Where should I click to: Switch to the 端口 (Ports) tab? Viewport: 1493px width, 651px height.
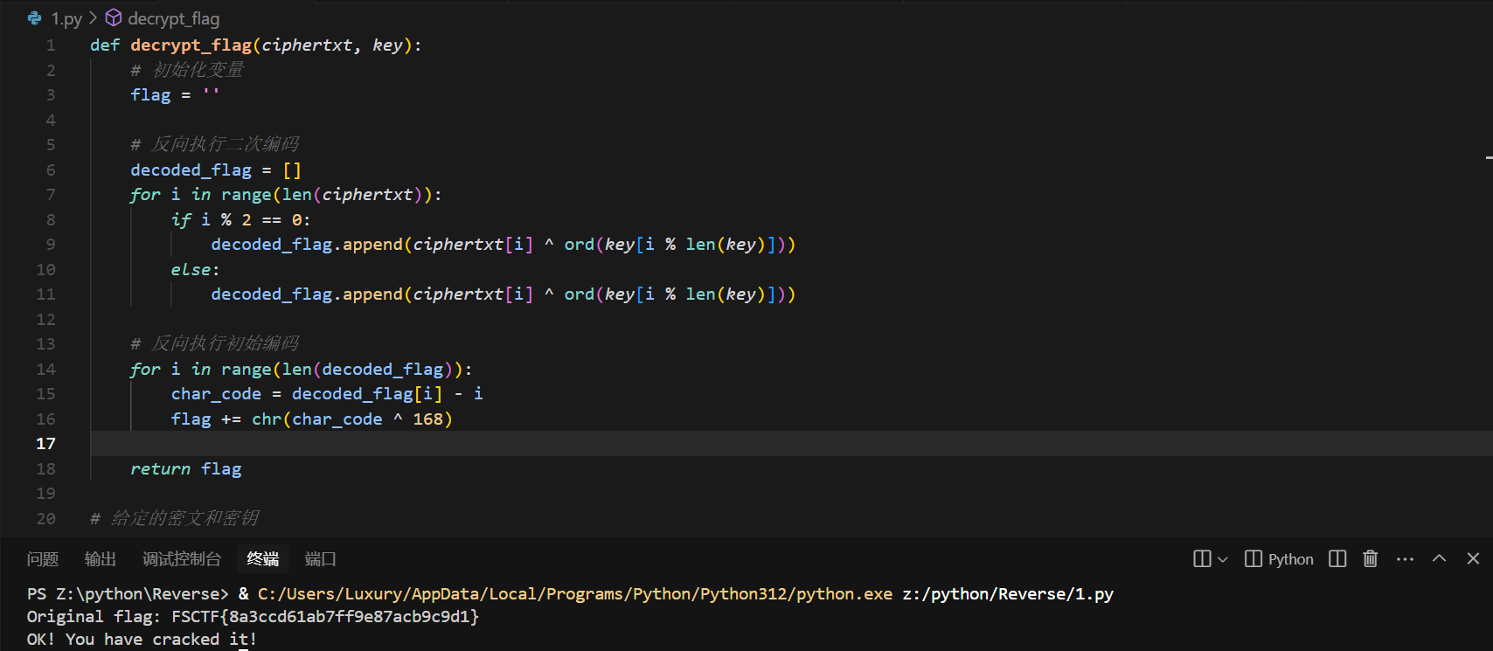pos(321,559)
